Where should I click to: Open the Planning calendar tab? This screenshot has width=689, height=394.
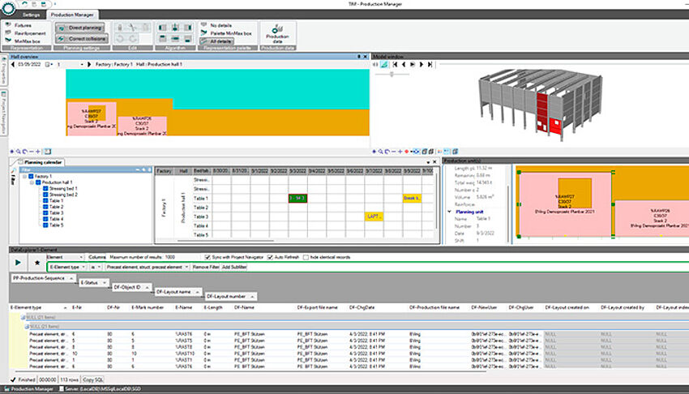click(x=41, y=162)
